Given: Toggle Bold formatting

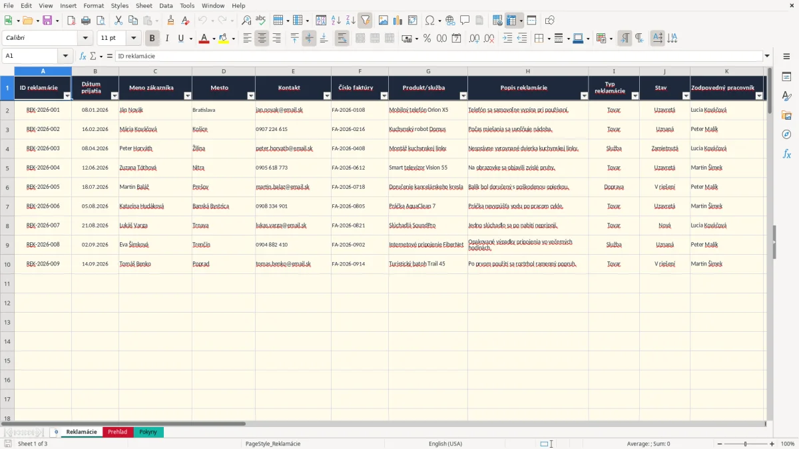Looking at the screenshot, I should 152,39.
